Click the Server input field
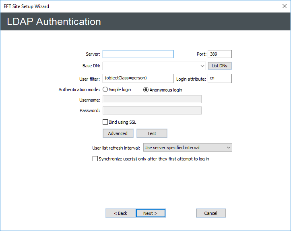The image size is (291, 231). point(138,54)
